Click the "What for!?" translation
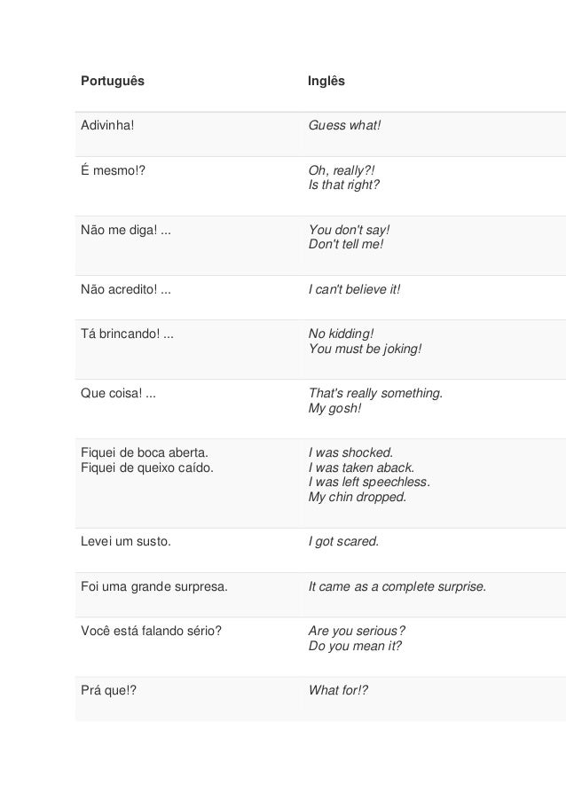Screen dimensions: 566x801 (338, 690)
